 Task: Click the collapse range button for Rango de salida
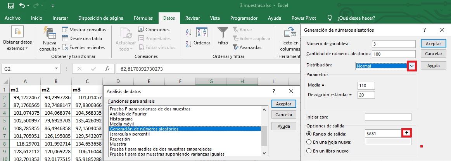click(x=407, y=134)
